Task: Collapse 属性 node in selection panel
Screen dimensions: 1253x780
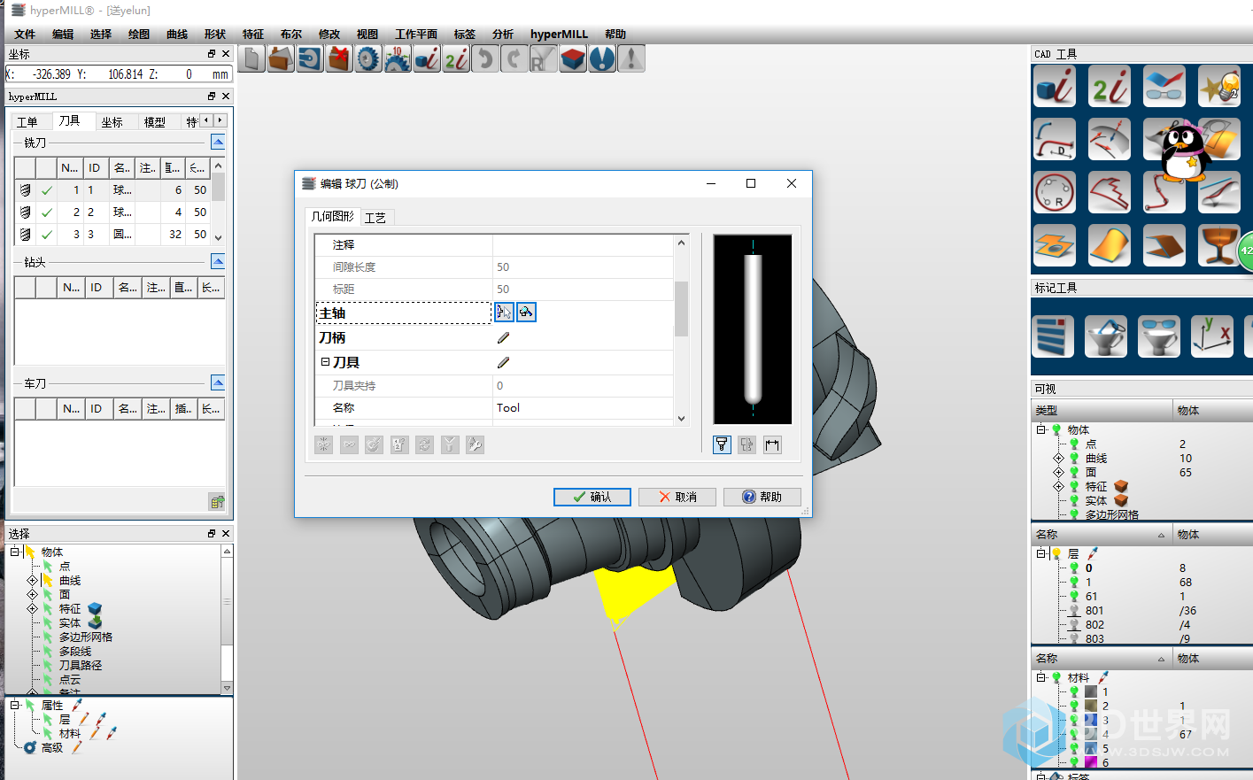Action: click(14, 706)
